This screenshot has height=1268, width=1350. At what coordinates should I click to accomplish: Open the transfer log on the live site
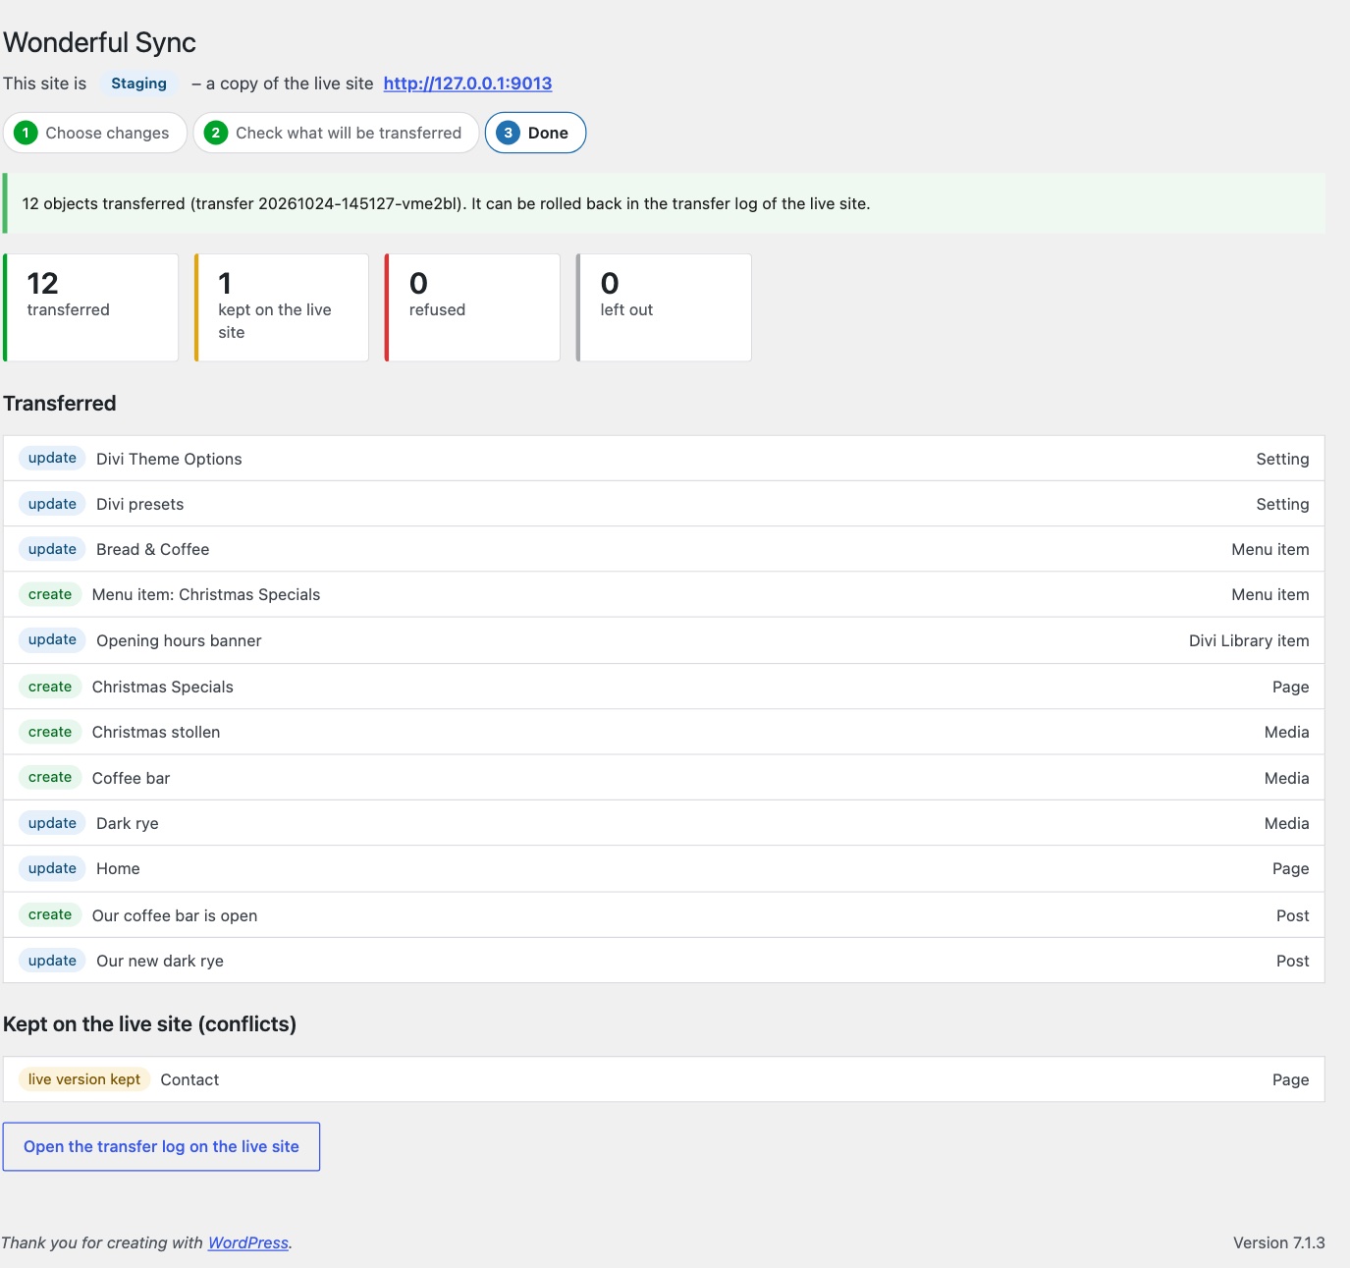point(161,1146)
